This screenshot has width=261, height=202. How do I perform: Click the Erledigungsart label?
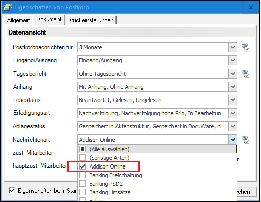coord(32,113)
